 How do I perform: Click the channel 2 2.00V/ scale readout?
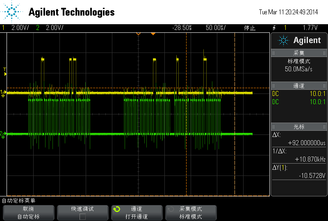pyautogui.click(x=55, y=27)
